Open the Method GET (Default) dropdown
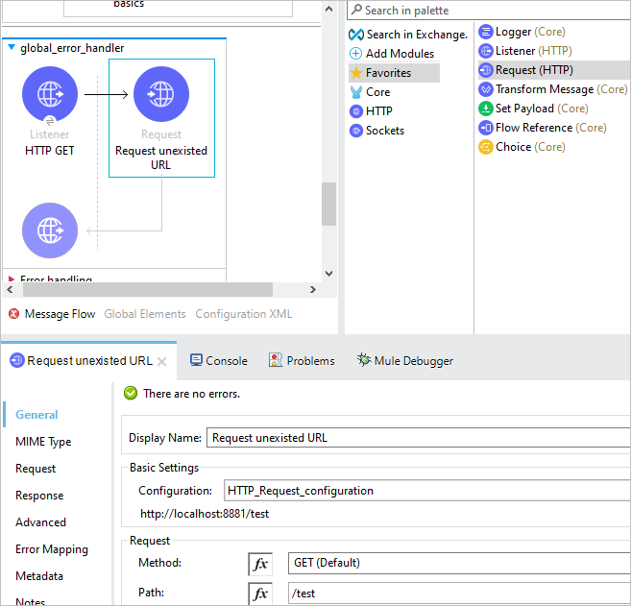The height and width of the screenshot is (606, 631). (x=459, y=563)
